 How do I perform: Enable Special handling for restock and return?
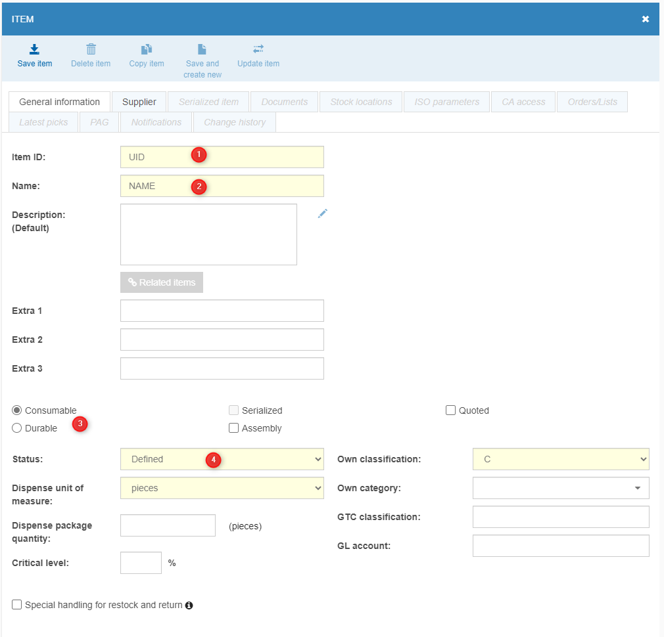tap(17, 604)
